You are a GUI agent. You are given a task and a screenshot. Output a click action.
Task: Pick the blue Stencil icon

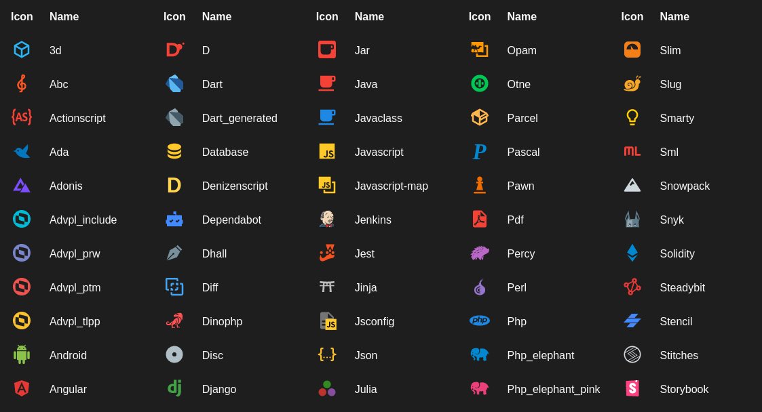coord(632,321)
